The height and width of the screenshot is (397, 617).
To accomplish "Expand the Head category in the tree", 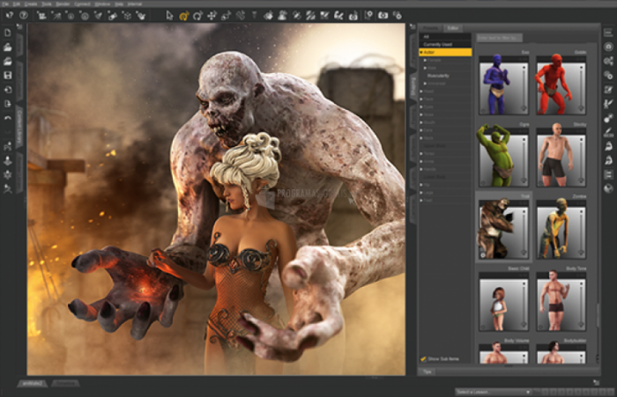I will point(422,91).
